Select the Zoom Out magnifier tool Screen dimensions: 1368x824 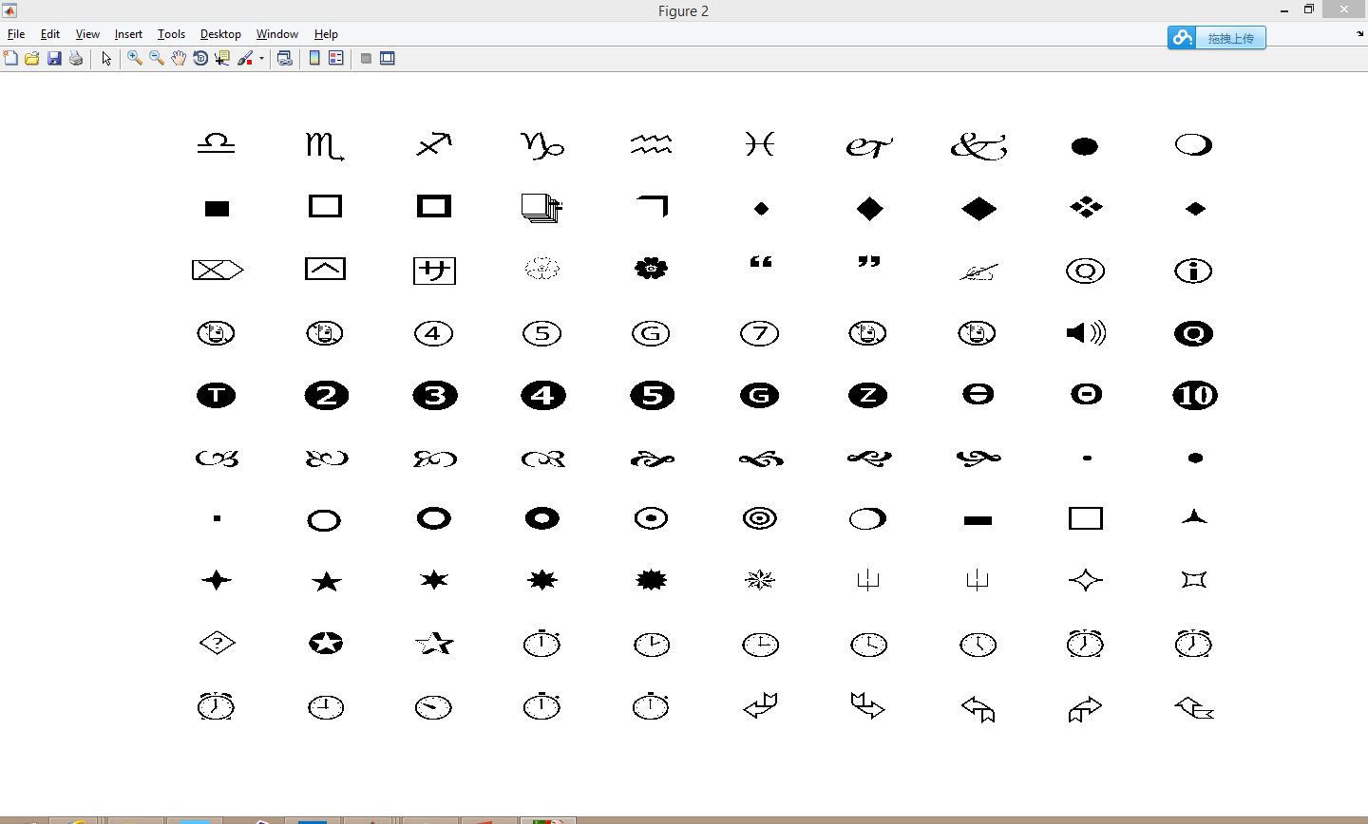(157, 58)
